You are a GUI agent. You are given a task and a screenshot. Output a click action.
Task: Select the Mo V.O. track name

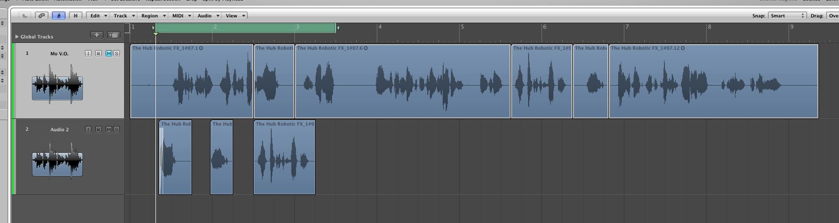click(x=59, y=54)
